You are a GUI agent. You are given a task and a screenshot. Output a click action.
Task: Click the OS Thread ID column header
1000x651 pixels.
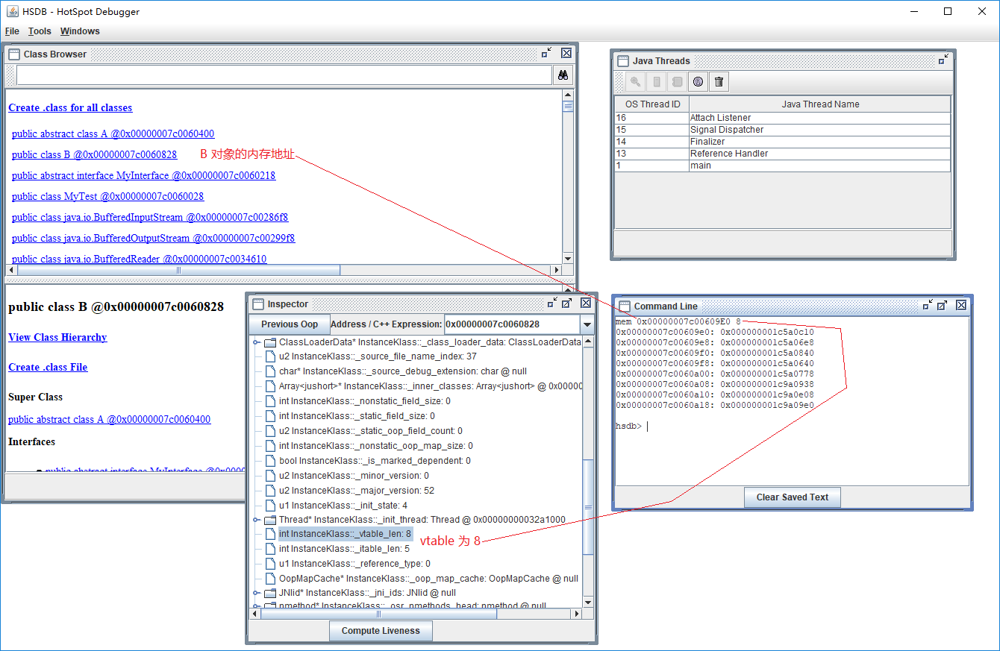652,104
